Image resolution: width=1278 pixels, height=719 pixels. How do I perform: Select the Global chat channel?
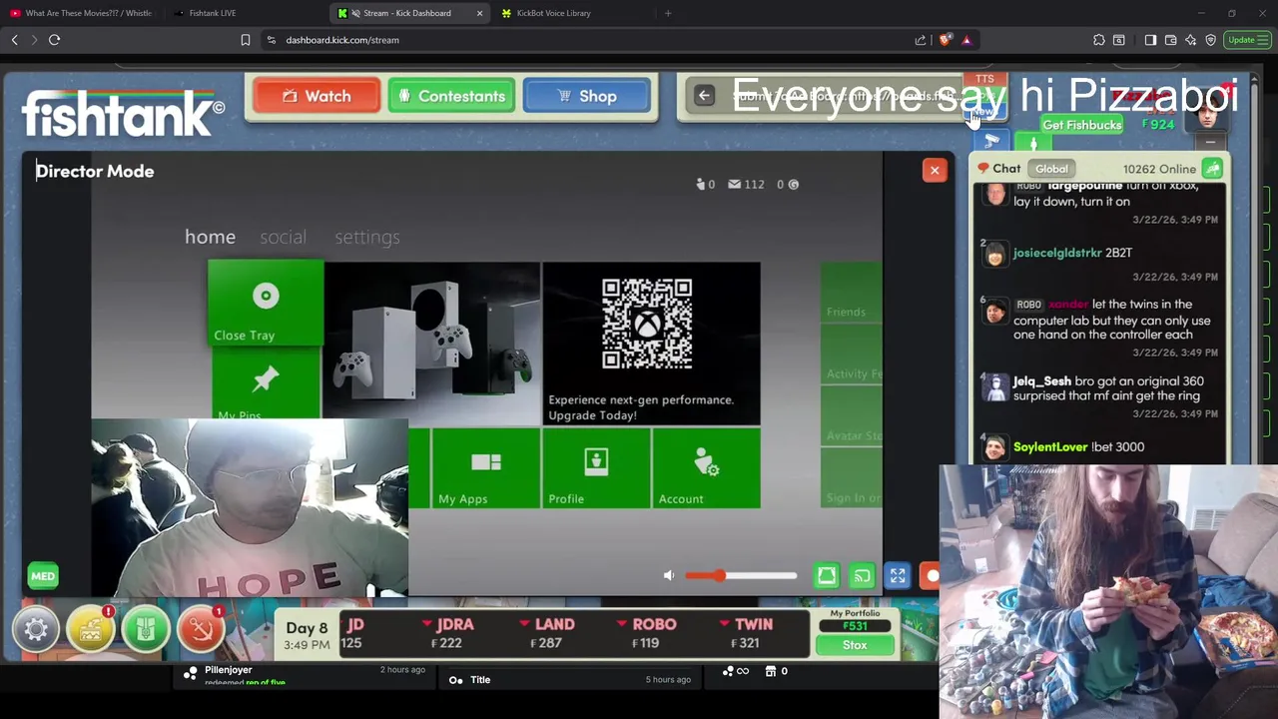1051,169
